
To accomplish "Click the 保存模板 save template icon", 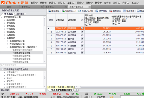I will coord(97,11).
